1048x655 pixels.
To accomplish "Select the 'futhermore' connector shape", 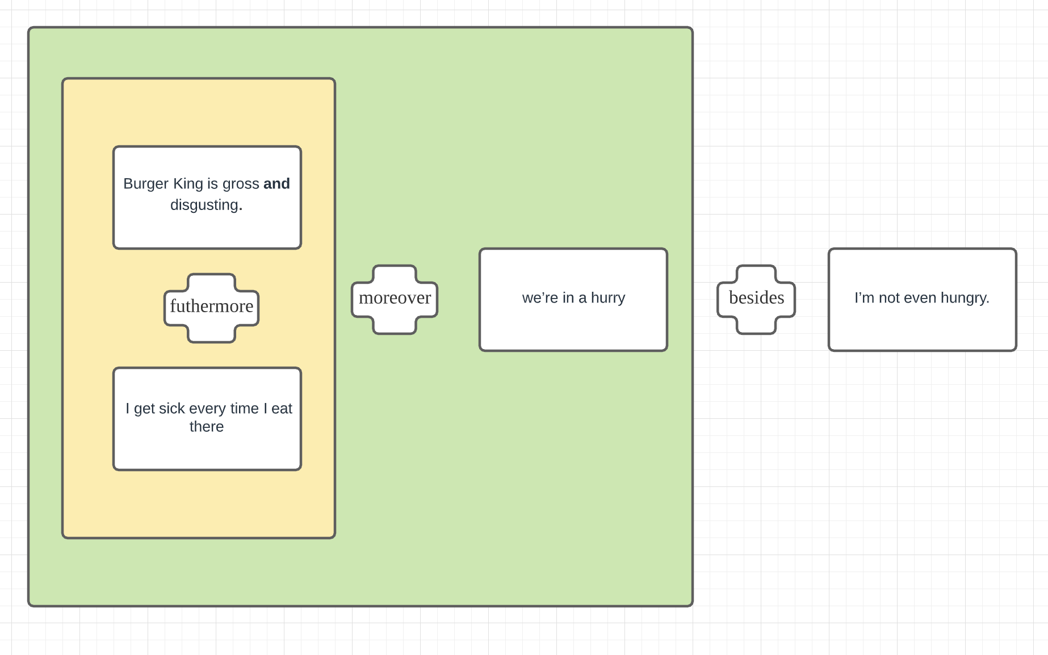I will point(212,308).
